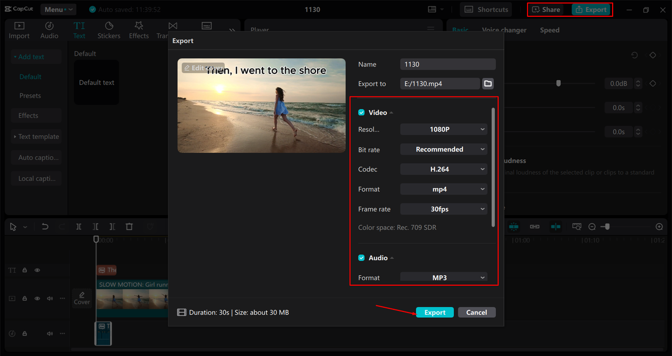The image size is (672, 356).
Task: Click the Name input field showing 1130
Action: (x=448, y=64)
